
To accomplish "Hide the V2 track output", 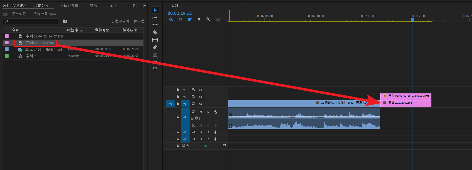I will click(201, 97).
